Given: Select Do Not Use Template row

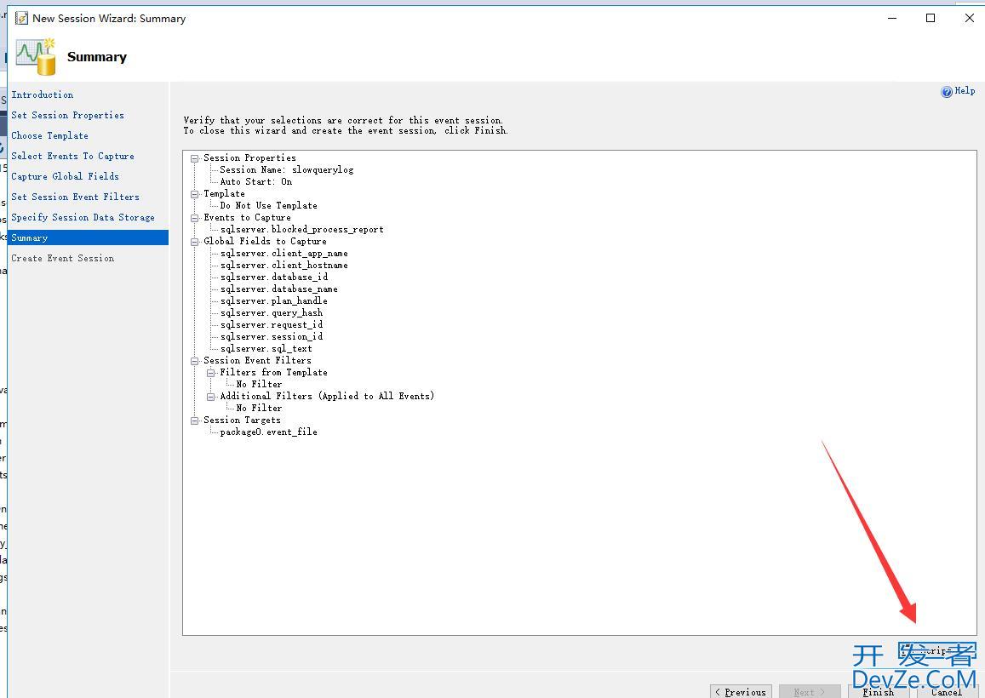Looking at the screenshot, I should (268, 205).
